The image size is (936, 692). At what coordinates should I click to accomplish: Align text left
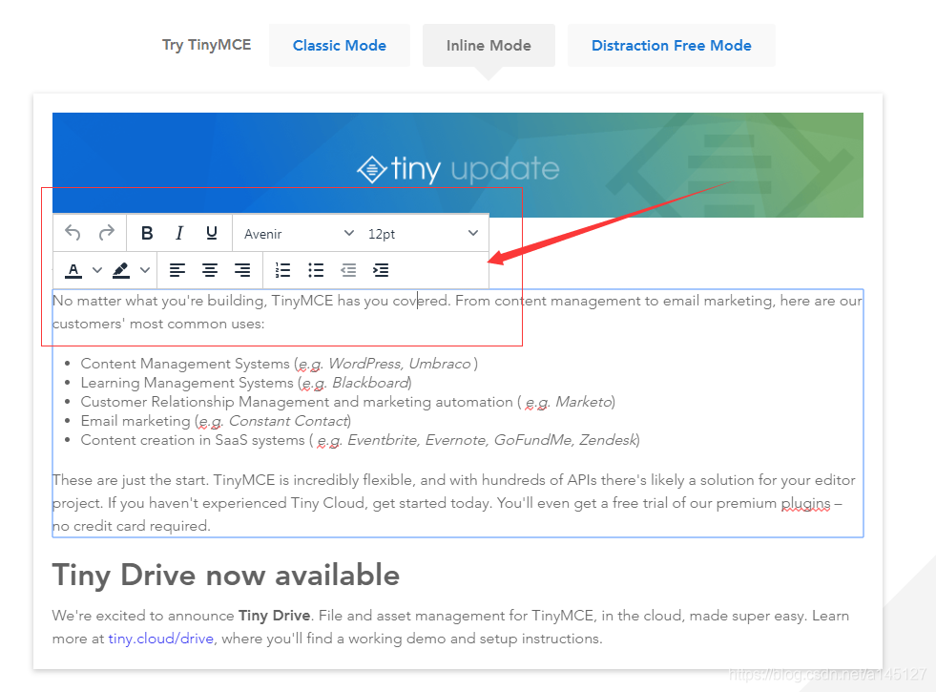(x=177, y=270)
